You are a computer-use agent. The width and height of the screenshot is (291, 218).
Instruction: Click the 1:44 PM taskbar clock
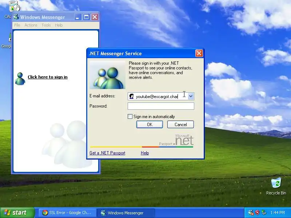(x=278, y=213)
